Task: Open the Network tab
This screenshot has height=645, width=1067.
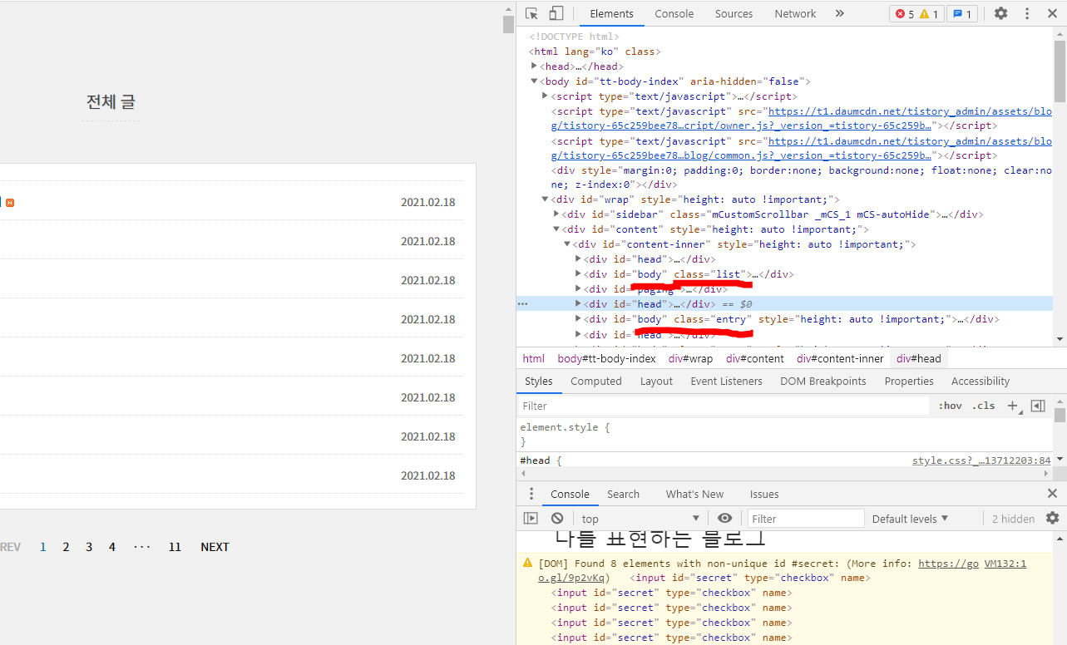Action: pyautogui.click(x=795, y=13)
